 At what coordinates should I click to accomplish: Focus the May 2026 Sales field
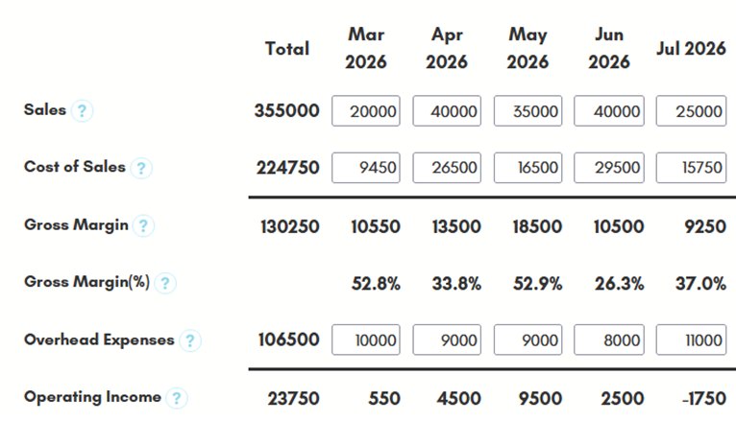[x=528, y=111]
